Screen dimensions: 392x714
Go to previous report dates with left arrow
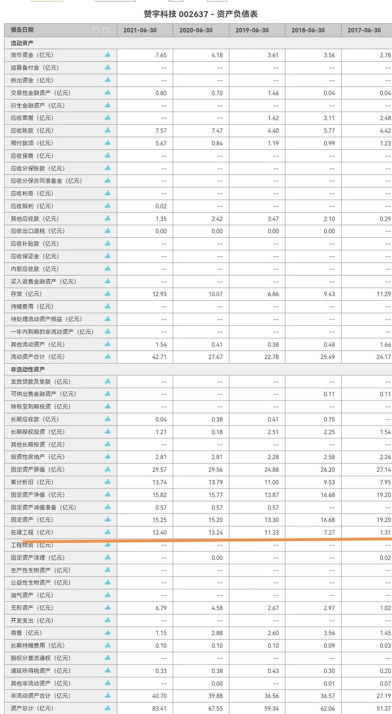(x=96, y=30)
